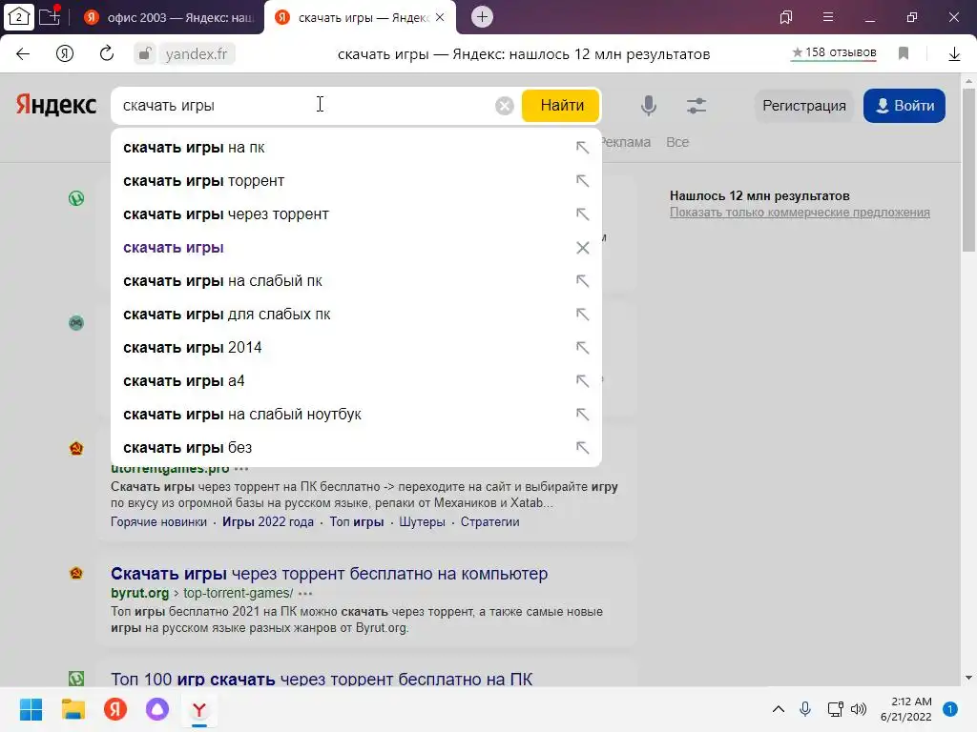
Task: Click the scrollbar down arrow
Action: [x=968, y=678]
